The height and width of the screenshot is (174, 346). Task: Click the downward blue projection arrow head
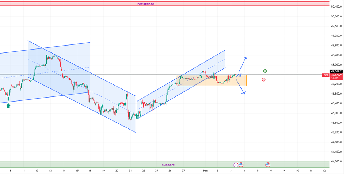[x=243, y=93]
